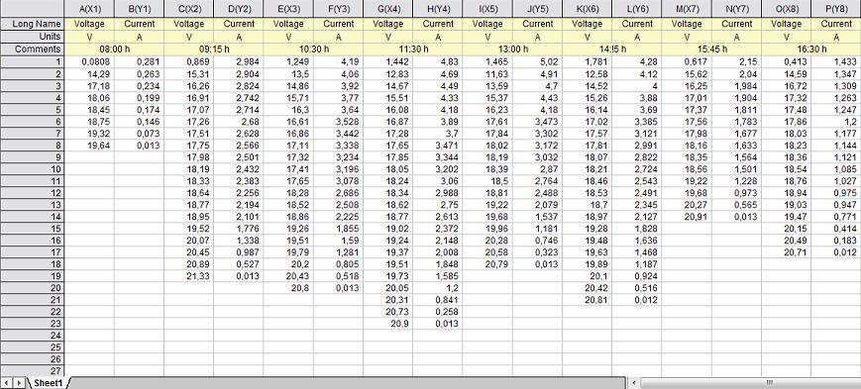Click the horizontal scrollbar thumb
This screenshot has width=861, height=389.
point(769,382)
